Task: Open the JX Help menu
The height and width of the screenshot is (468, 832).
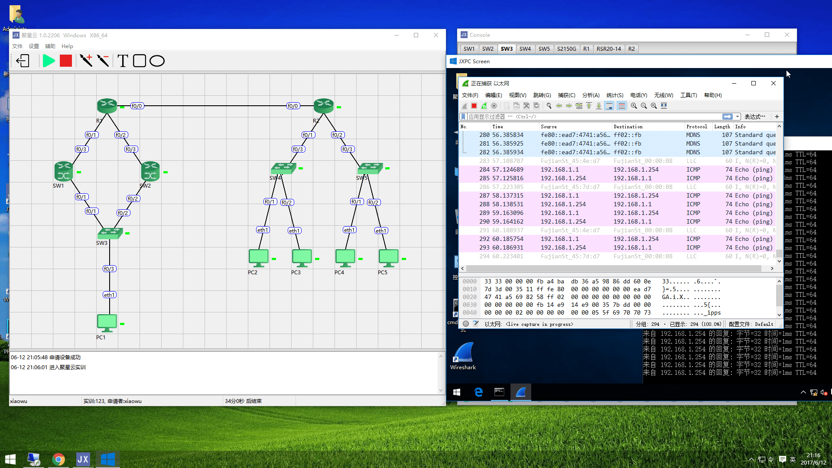Action: 67,46
